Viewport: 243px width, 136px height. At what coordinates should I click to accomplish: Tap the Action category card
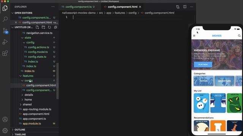tap(204, 81)
